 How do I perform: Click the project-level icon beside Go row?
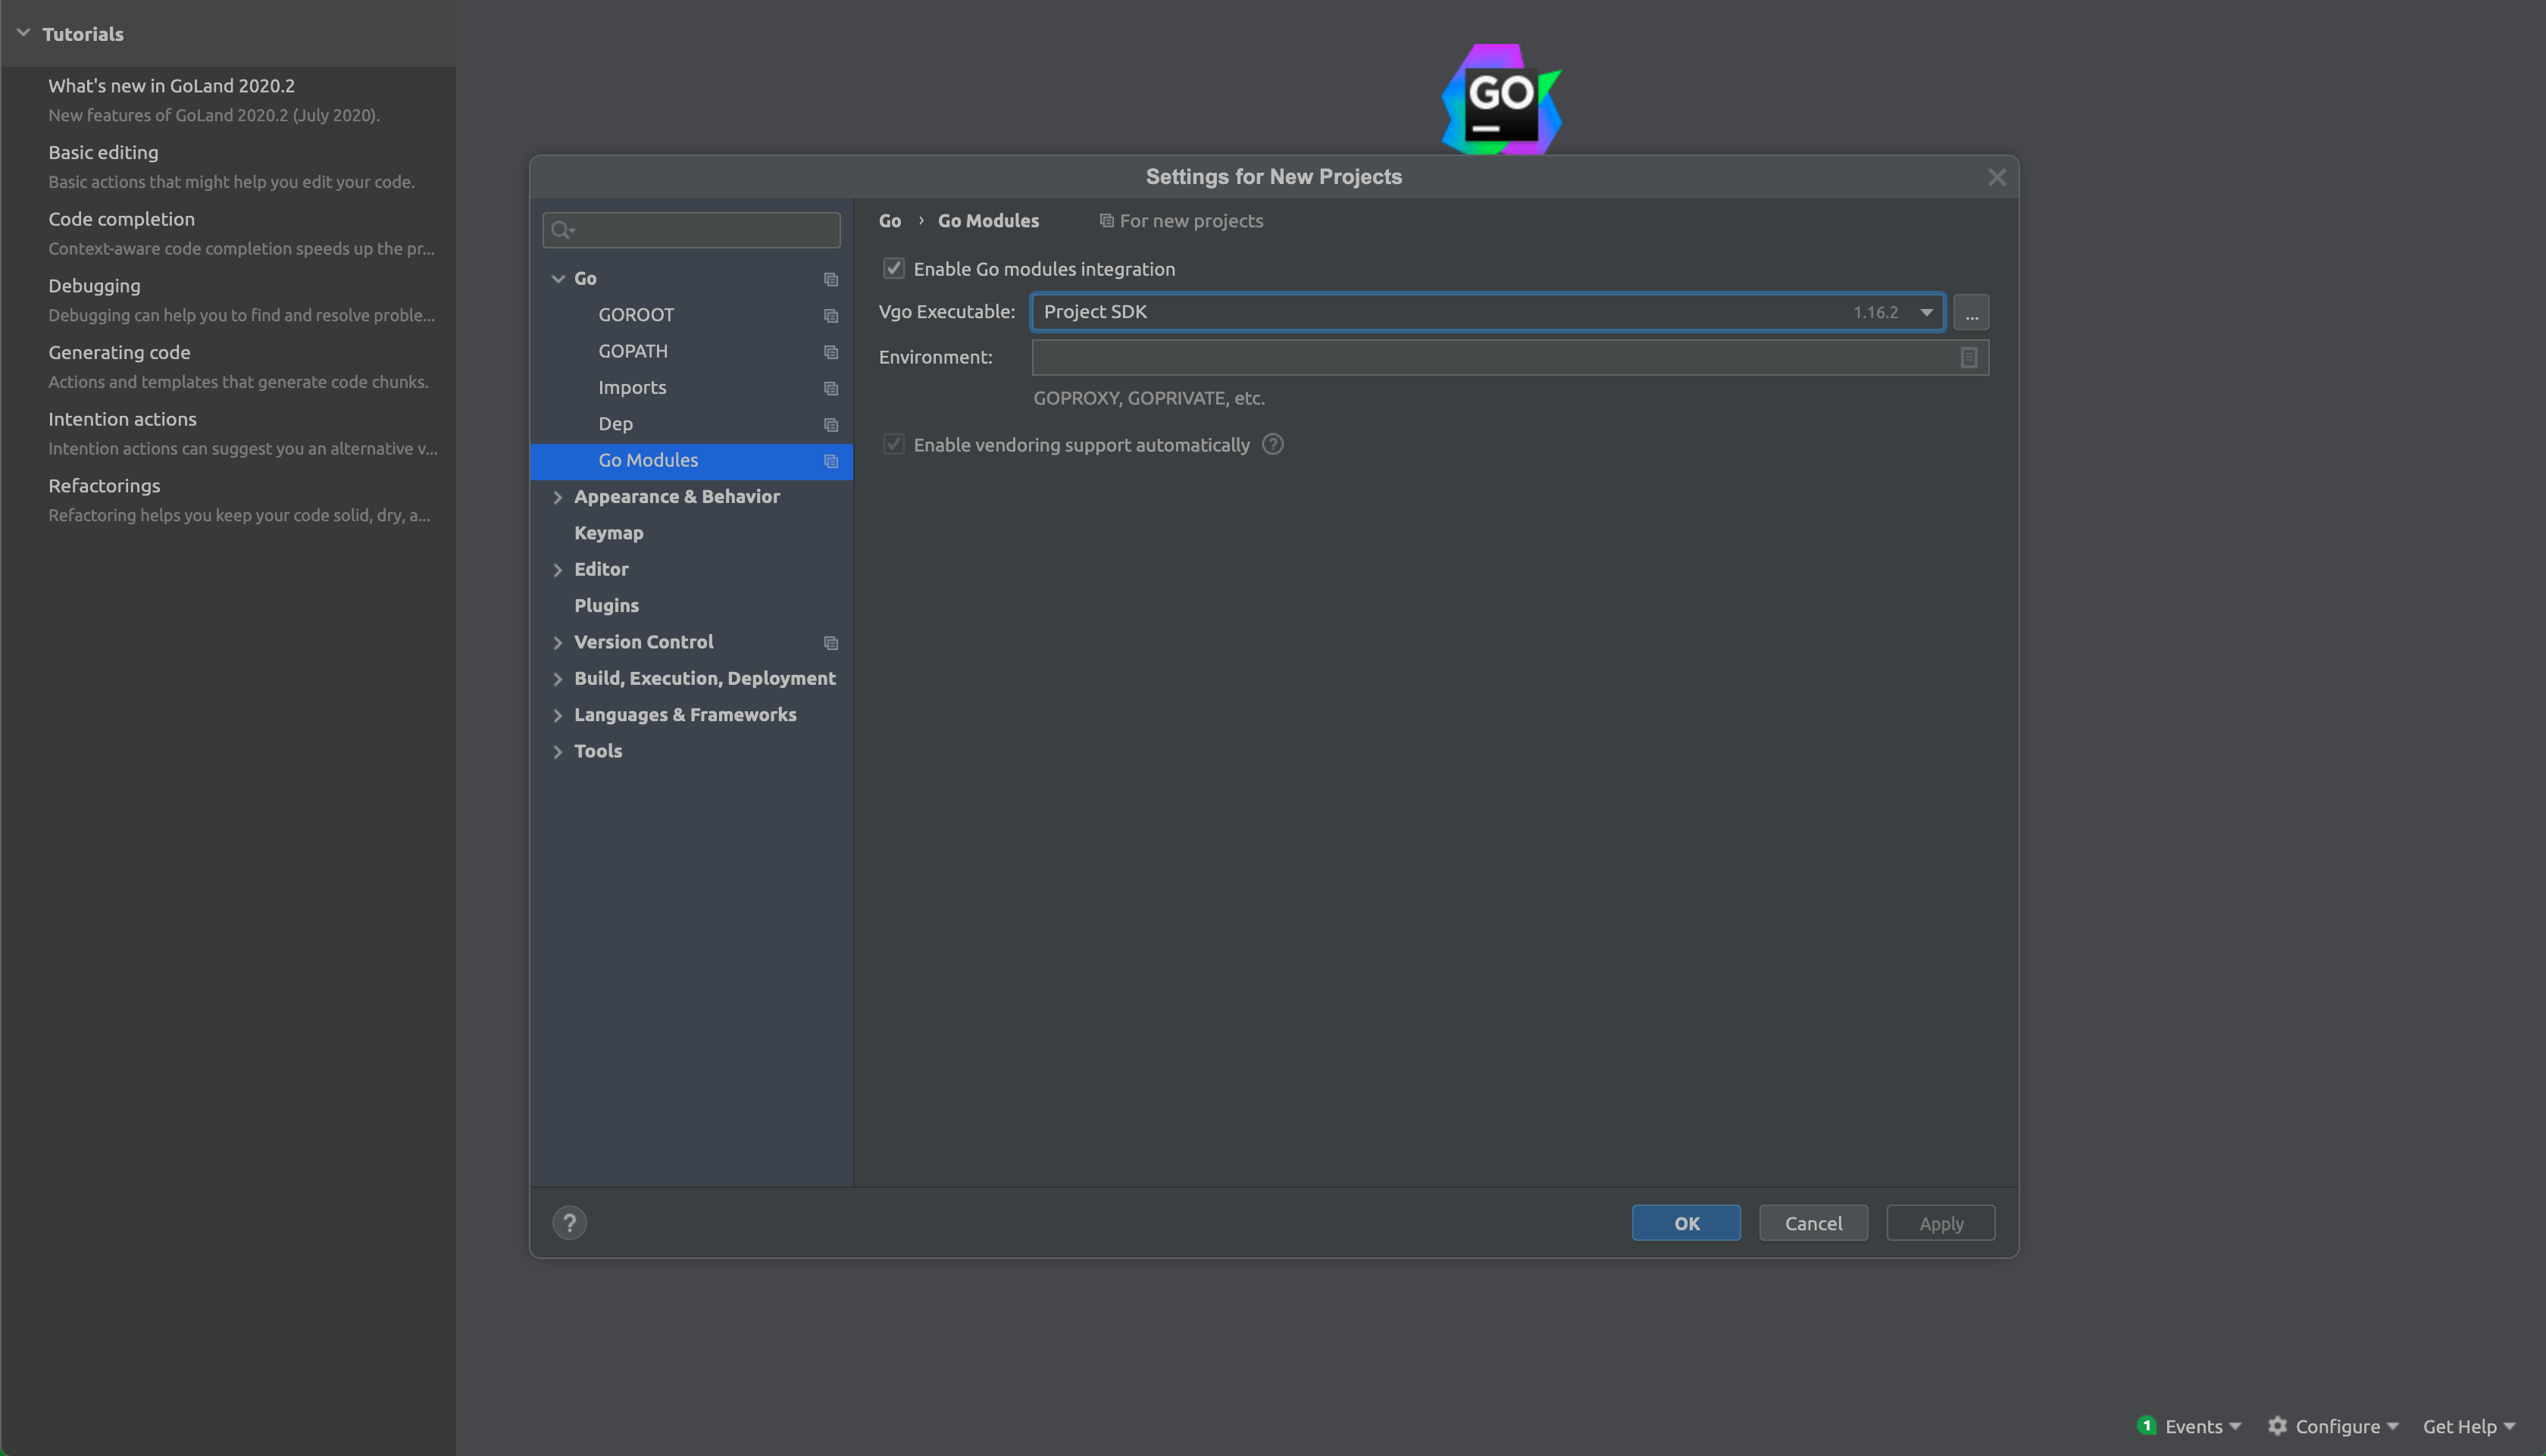coord(830,279)
